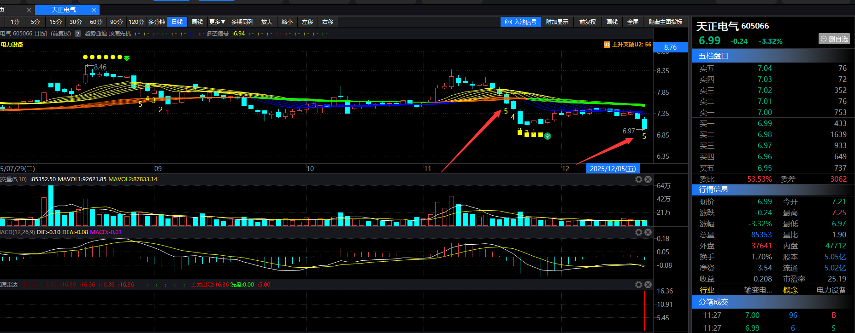
Task: Click 缩小 to zoom out the chart
Action: (287, 22)
